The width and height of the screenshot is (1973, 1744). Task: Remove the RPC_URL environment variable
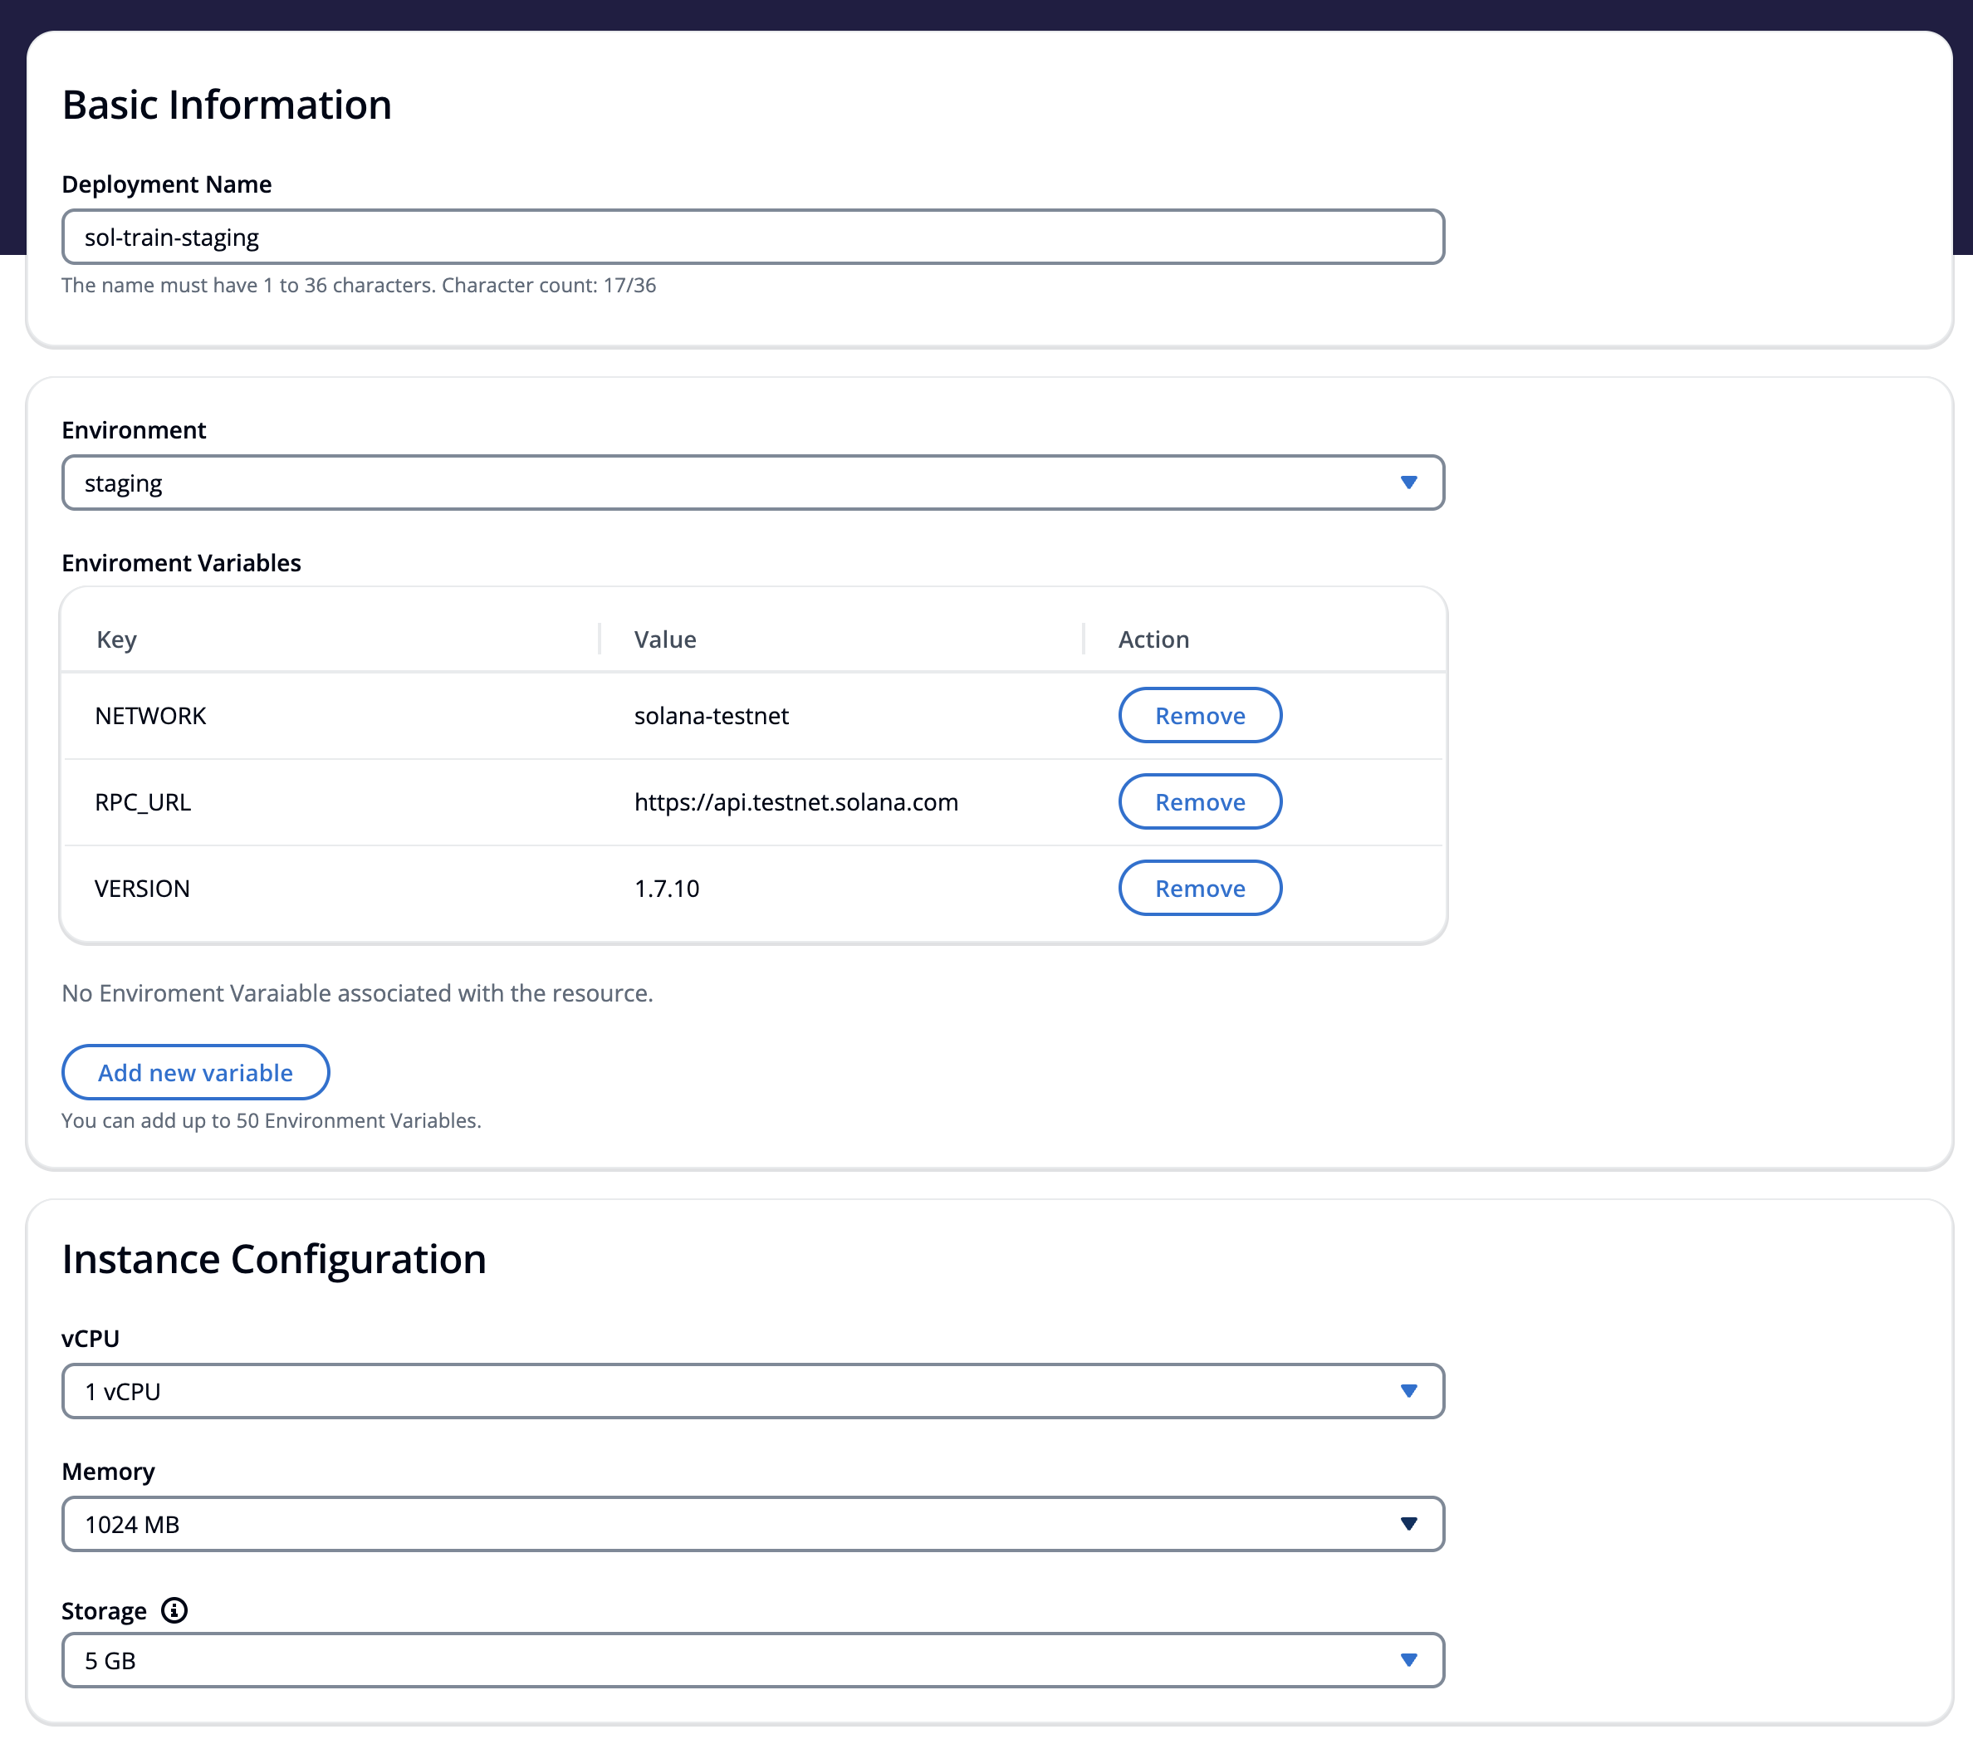click(x=1200, y=802)
